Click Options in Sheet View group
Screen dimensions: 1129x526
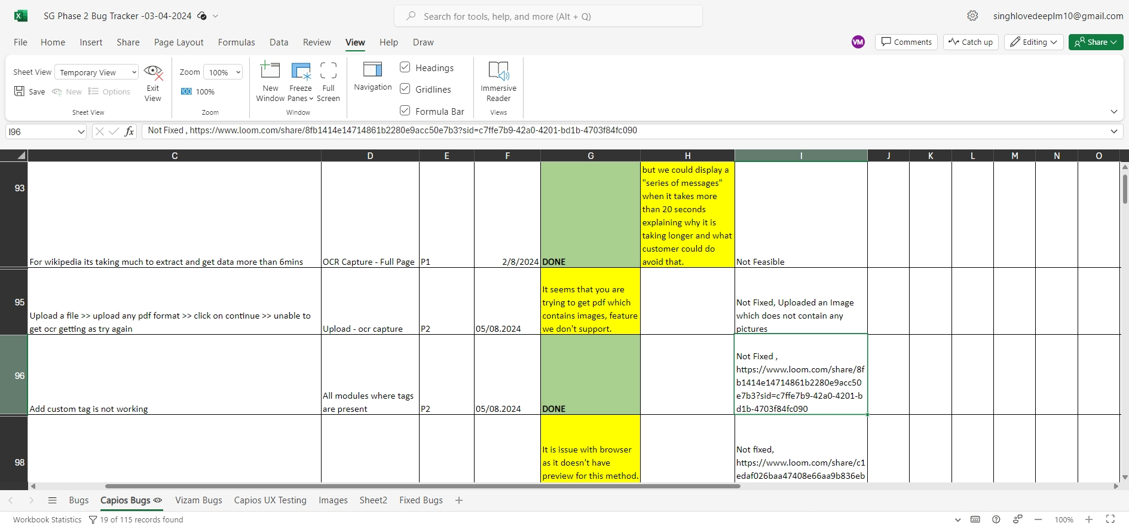[x=109, y=91]
